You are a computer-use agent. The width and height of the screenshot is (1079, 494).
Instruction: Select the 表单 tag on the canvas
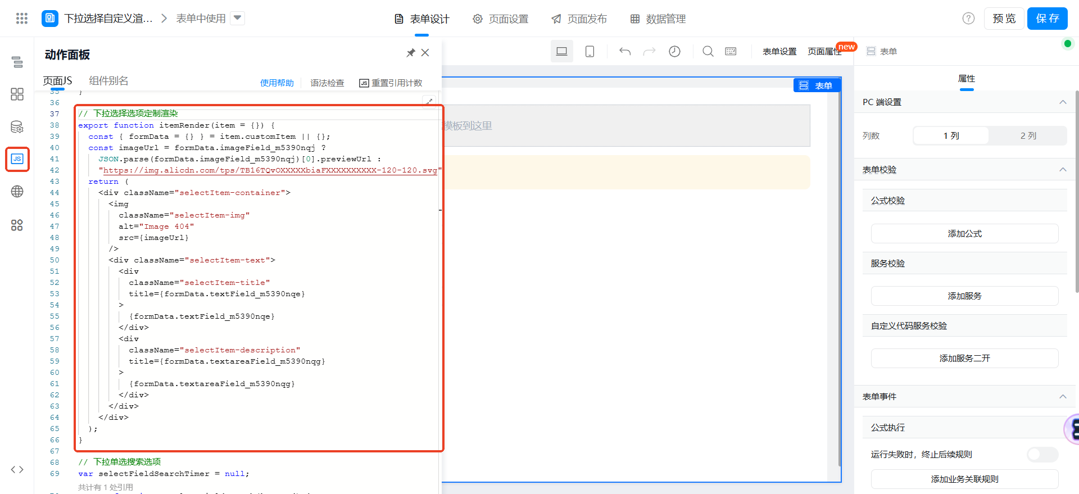[x=817, y=85]
